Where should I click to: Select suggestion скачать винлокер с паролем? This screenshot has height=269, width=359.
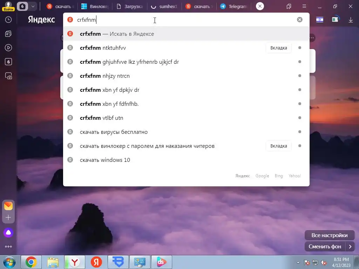tap(186, 146)
